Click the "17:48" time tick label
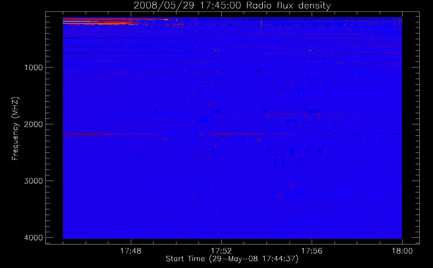 [x=131, y=251]
